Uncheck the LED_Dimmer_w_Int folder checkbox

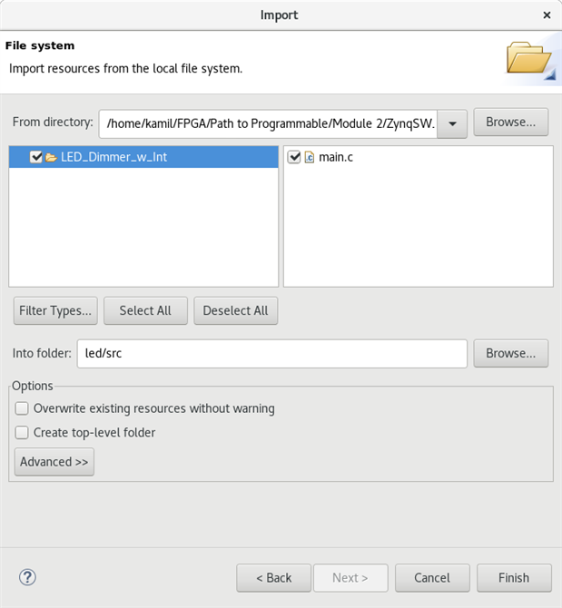click(x=36, y=157)
